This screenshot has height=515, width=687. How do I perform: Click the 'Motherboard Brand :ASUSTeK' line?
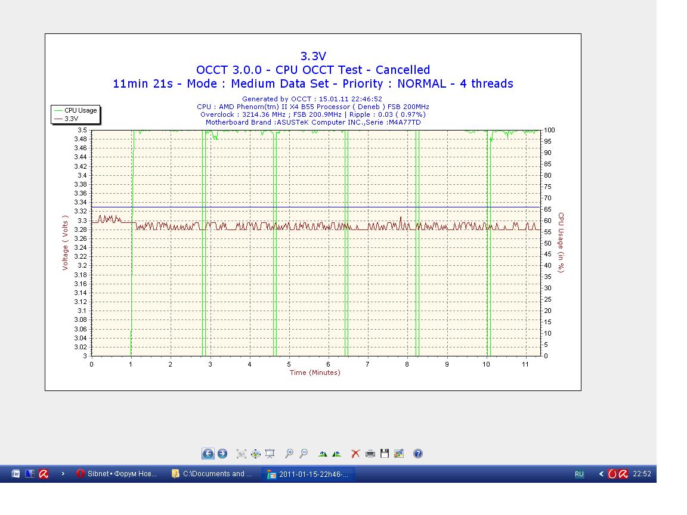point(313,123)
